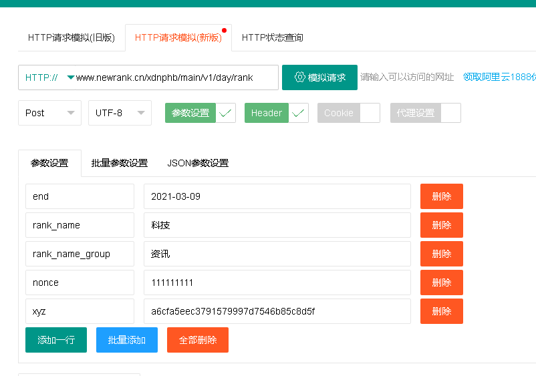Switch to HTTP请求模拟(旧版) tab
Screen dimensions: 536x376
(72, 37)
